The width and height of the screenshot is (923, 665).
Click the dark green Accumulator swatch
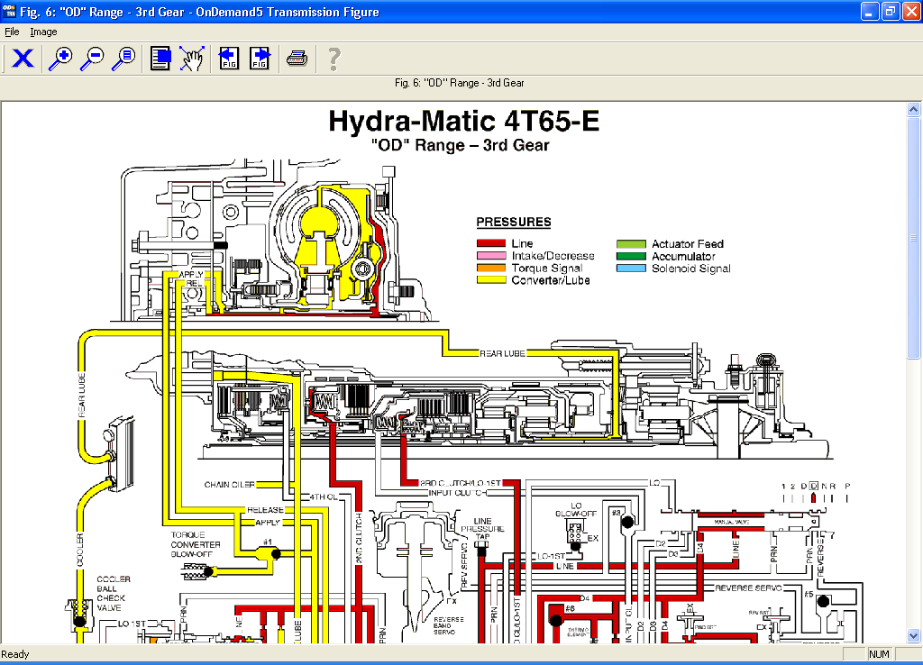click(631, 256)
